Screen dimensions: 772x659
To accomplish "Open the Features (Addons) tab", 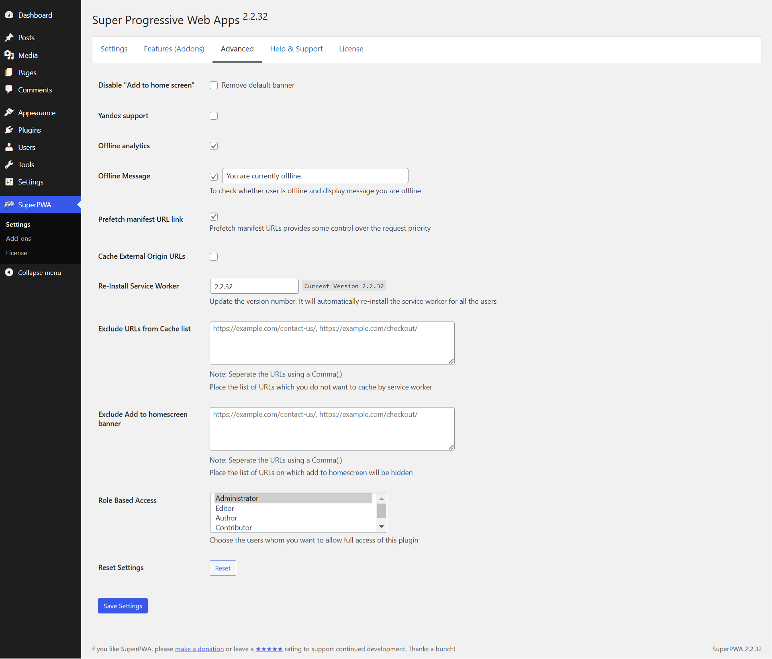I will coord(174,49).
